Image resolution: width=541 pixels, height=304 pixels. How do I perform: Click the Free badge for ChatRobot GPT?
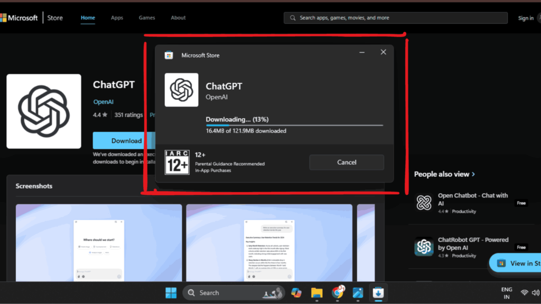tap(521, 247)
